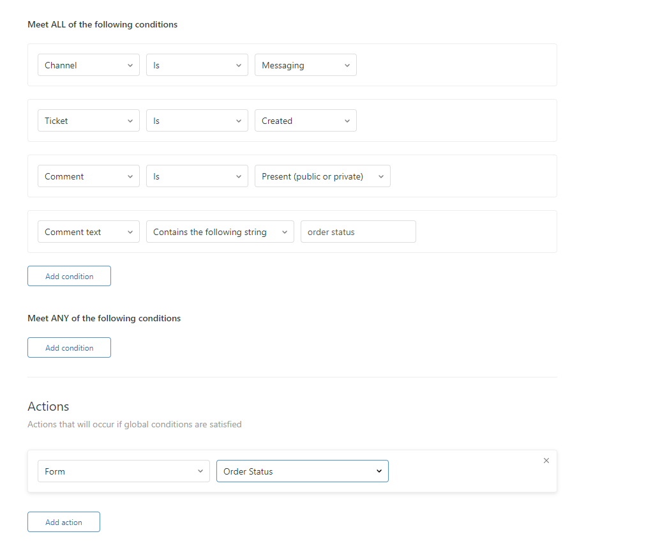The height and width of the screenshot is (541, 653).
Task: Open the Created value dropdown
Action: point(305,121)
